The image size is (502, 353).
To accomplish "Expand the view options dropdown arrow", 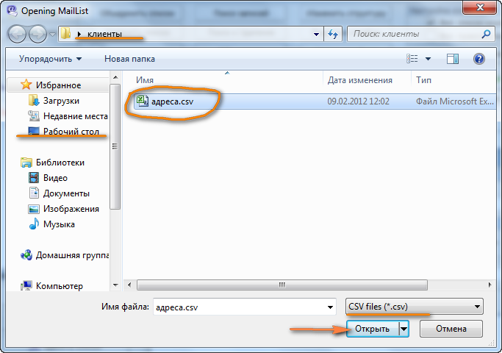I will point(428,59).
